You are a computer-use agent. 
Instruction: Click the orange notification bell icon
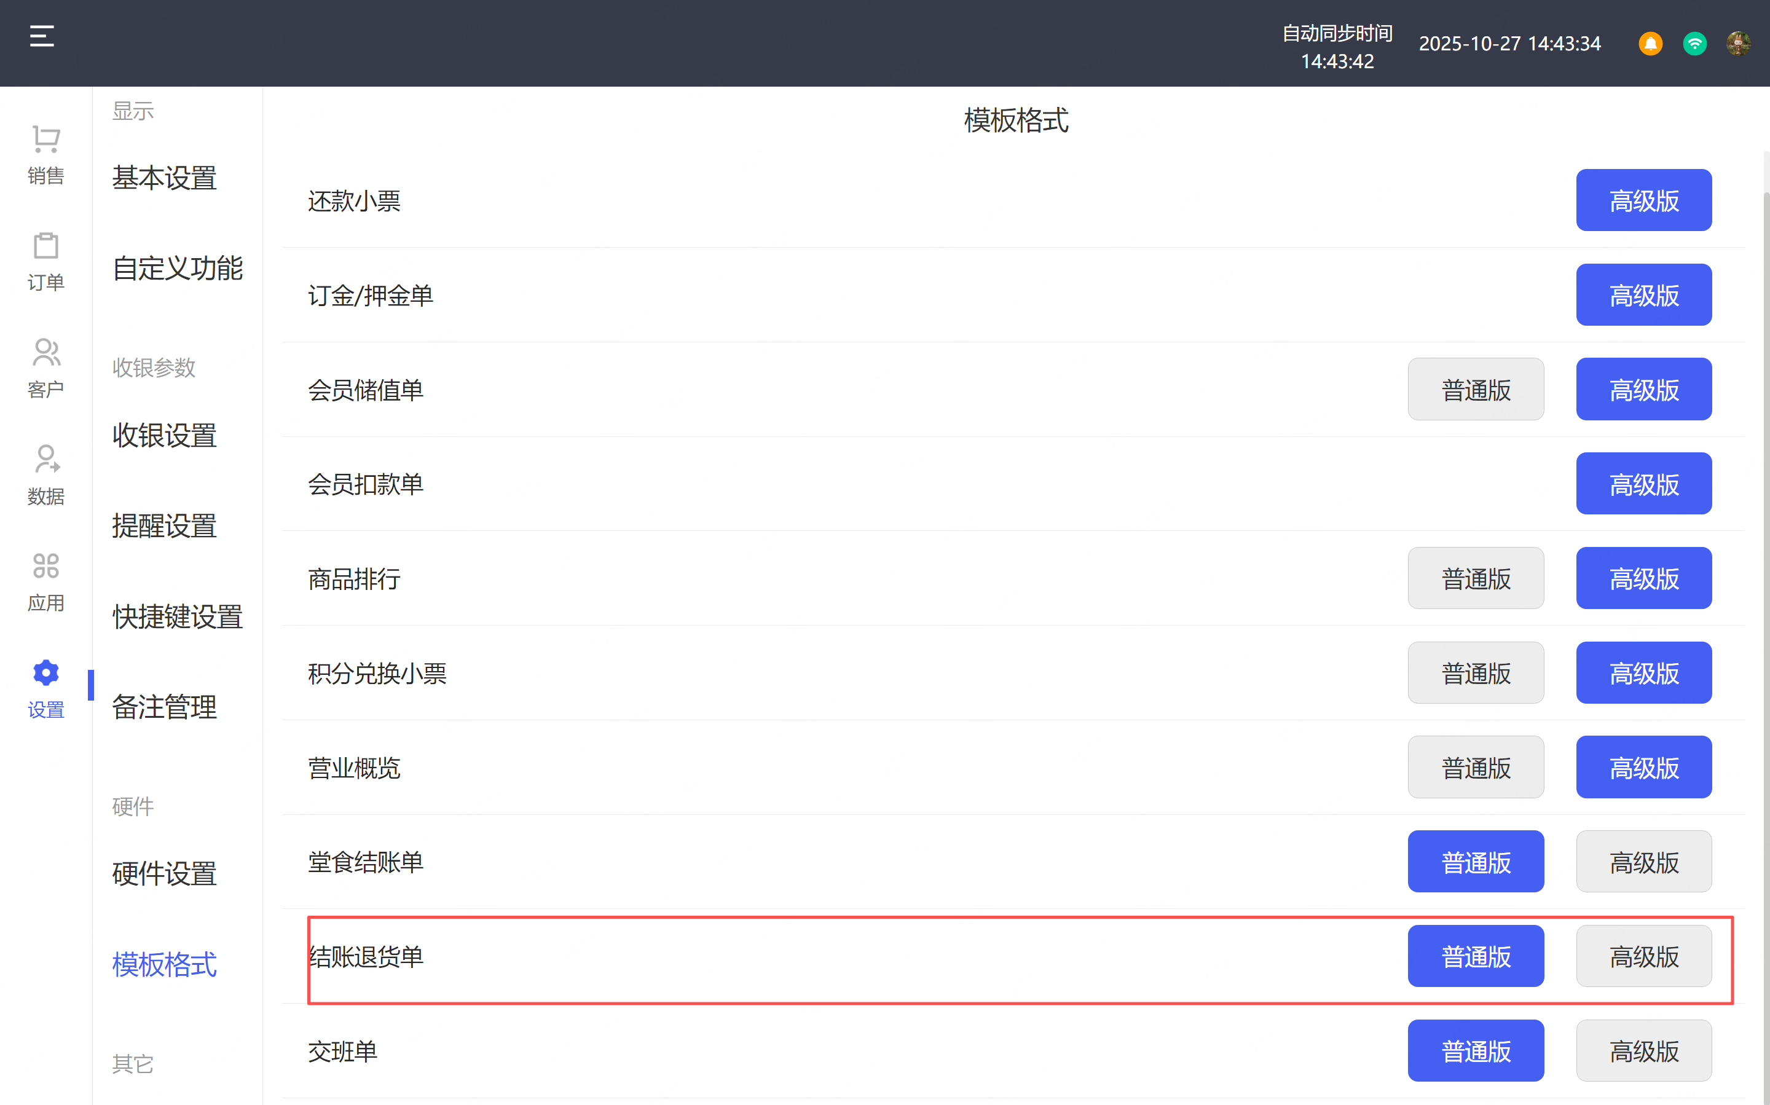[1650, 44]
